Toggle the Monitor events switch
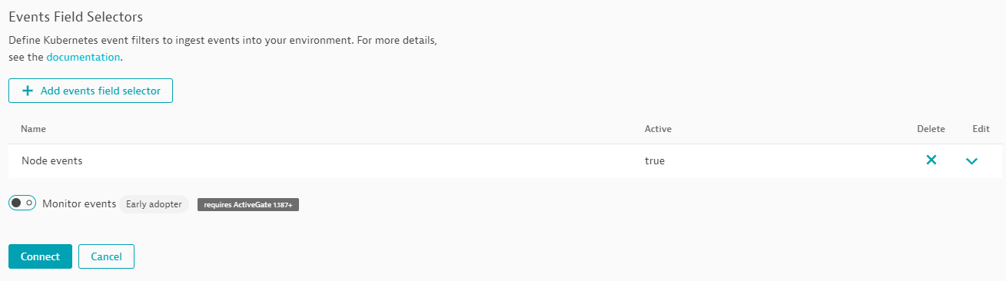 [x=22, y=203]
